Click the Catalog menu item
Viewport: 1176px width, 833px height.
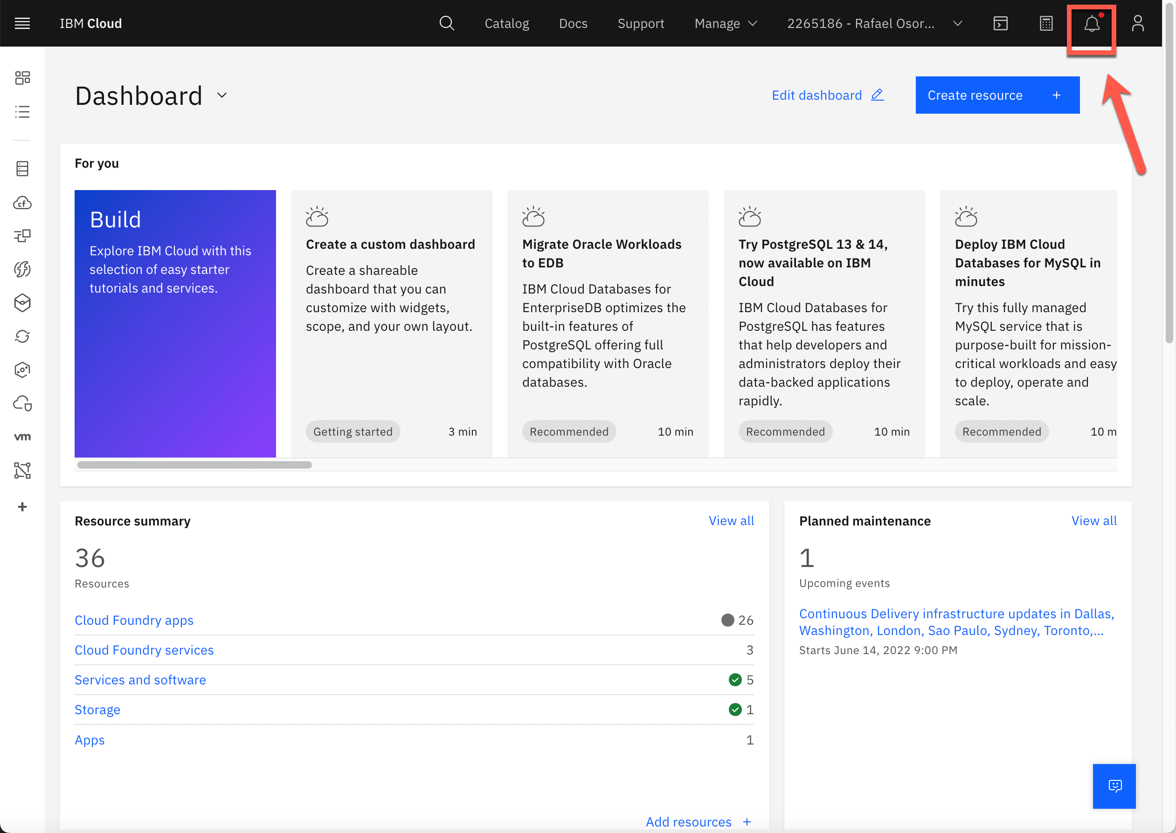[507, 23]
